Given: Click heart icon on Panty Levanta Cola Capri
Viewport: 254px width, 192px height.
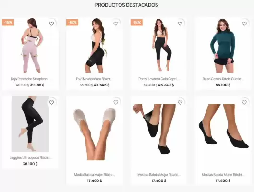Looking at the screenshot, I should point(180,24).
